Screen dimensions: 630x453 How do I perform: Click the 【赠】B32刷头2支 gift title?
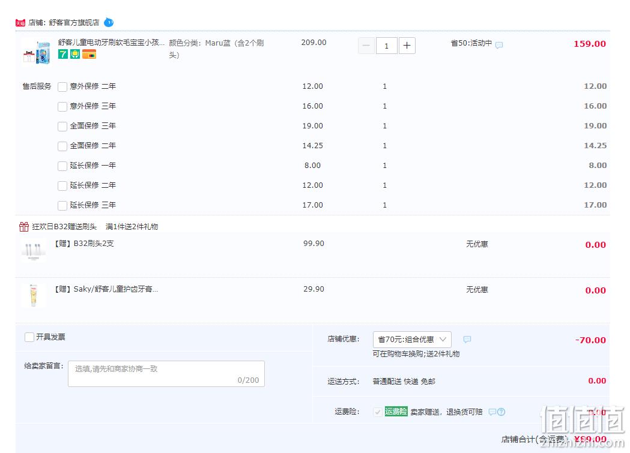[84, 244]
